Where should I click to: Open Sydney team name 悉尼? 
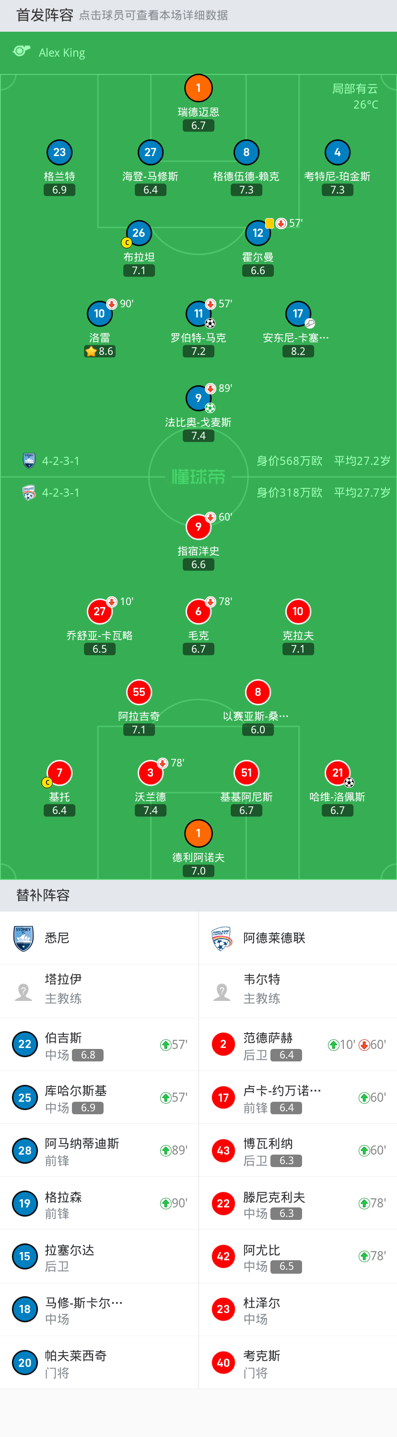coord(58,938)
